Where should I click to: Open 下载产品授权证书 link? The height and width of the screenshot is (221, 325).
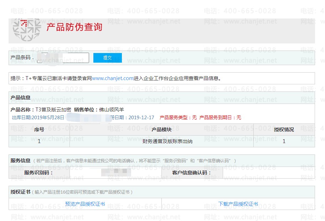238,204
